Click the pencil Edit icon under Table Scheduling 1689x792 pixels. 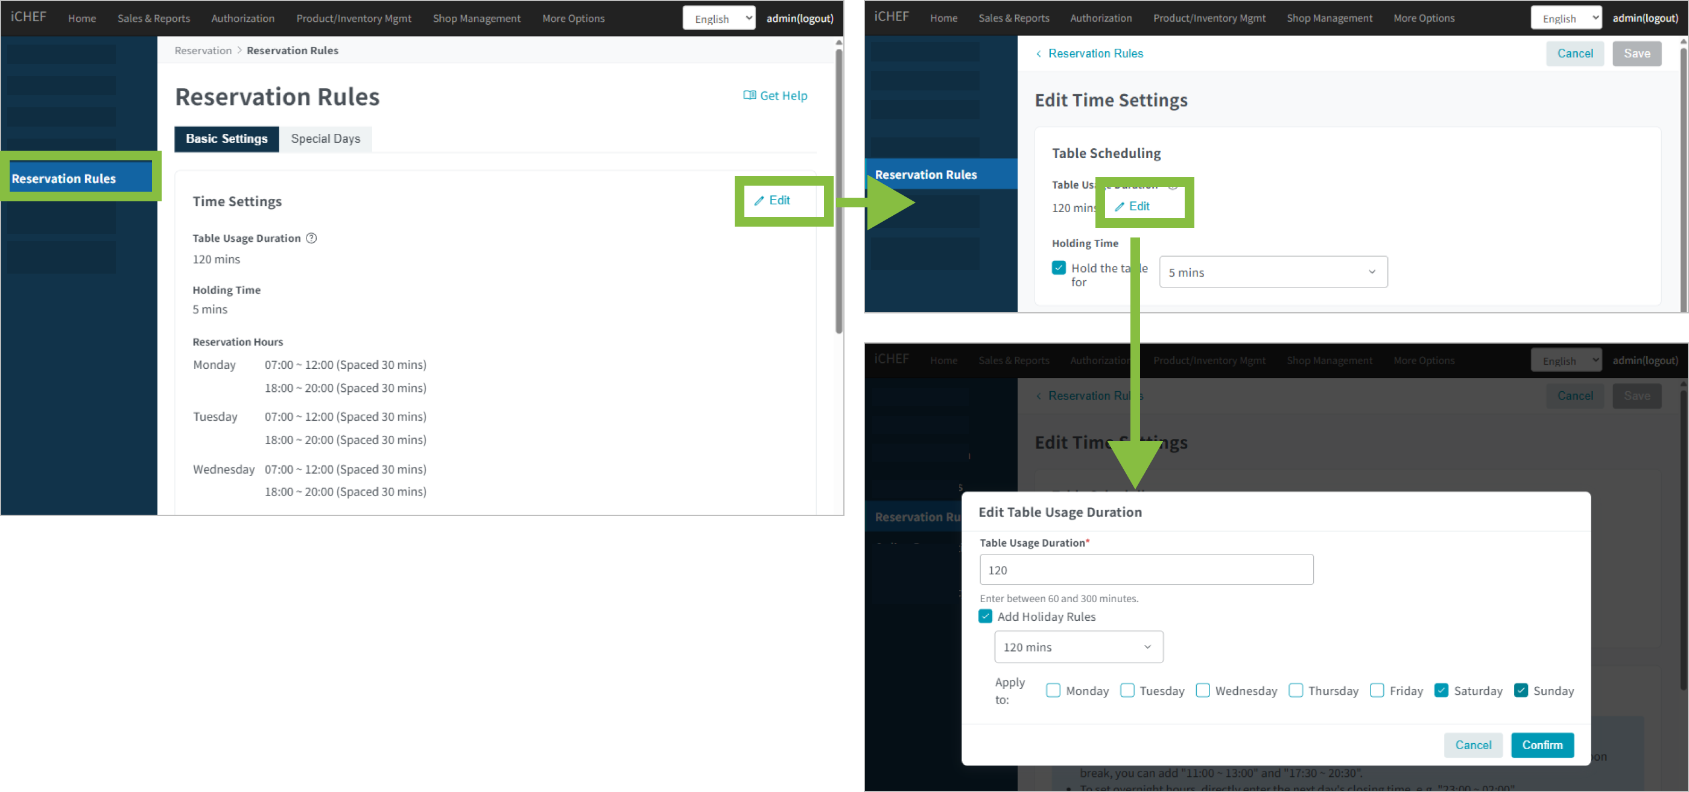pos(1119,207)
